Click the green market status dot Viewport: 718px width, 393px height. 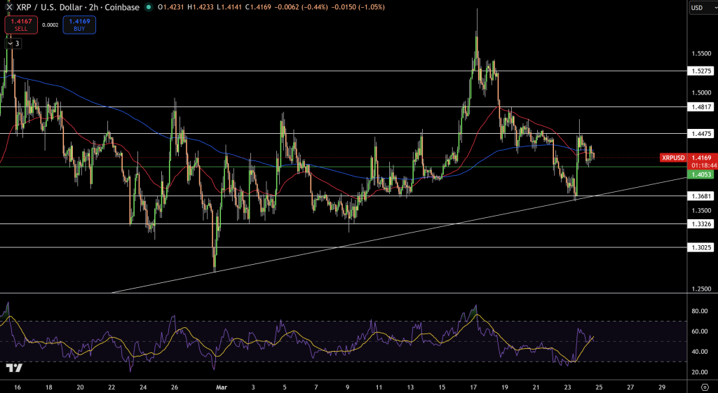coord(147,7)
